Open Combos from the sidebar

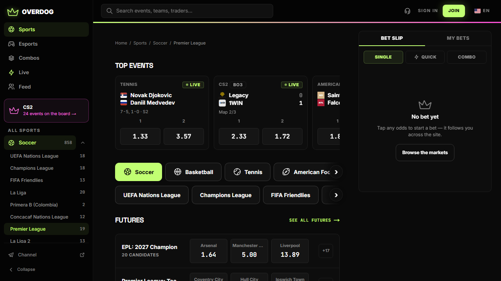(46, 58)
